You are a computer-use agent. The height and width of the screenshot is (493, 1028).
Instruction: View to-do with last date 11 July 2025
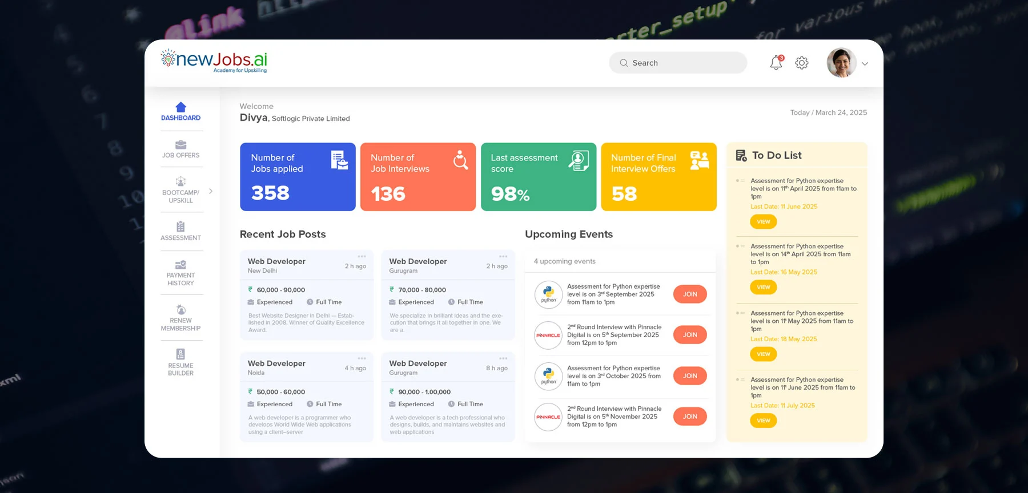coord(763,421)
